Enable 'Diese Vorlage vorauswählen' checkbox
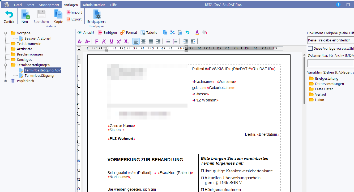The image size is (354, 192). 310,49
